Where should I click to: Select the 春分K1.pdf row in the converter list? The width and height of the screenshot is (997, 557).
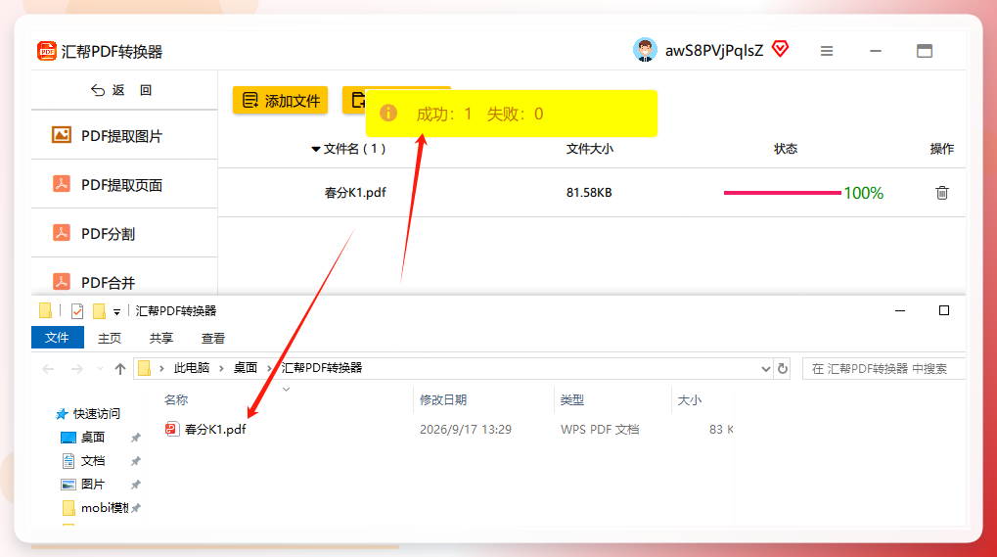(x=591, y=193)
